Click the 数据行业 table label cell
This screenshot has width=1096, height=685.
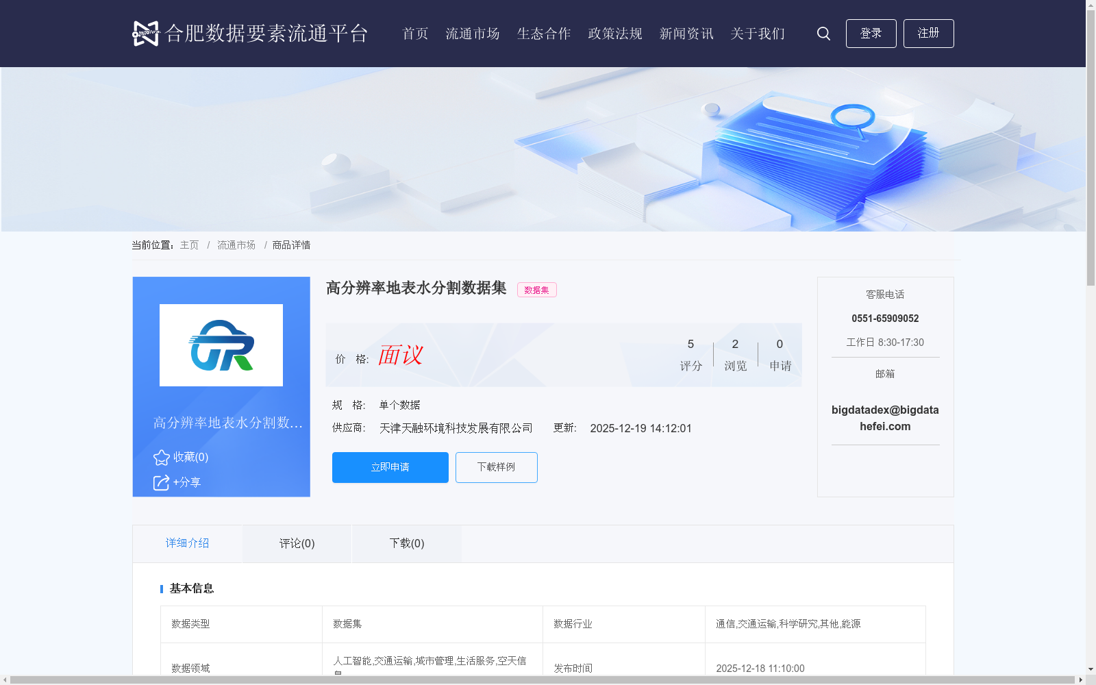(x=624, y=624)
